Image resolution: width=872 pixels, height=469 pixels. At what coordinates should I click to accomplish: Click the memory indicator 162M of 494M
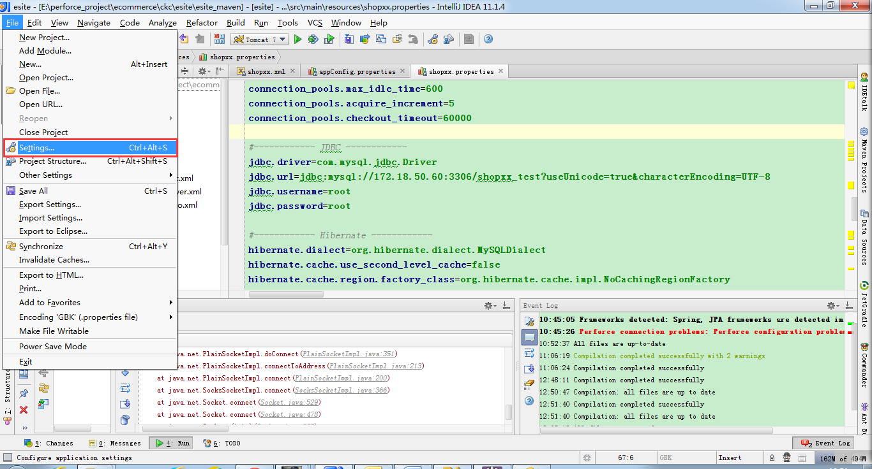tap(843, 458)
